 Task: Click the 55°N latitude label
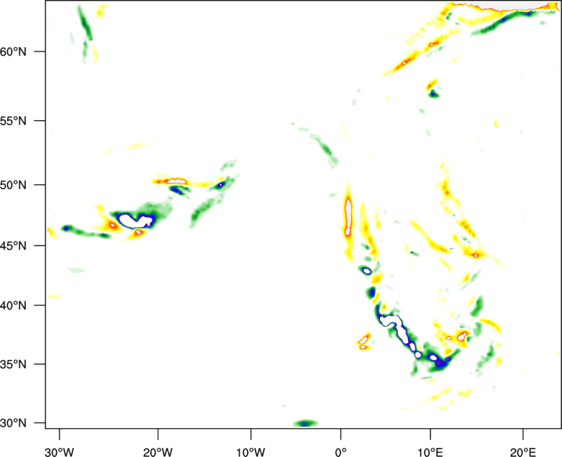13,121
